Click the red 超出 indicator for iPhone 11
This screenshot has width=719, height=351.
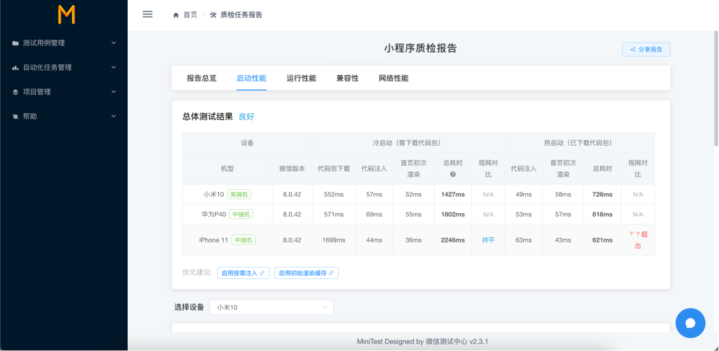pyautogui.click(x=638, y=240)
